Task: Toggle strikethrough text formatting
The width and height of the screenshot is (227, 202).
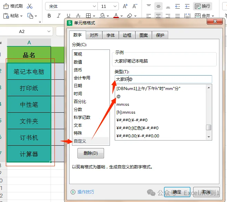Action: point(78,15)
